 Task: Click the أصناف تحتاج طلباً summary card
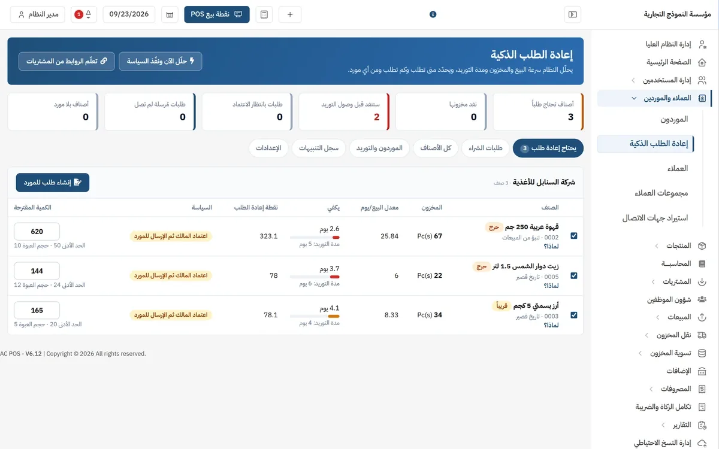537,112
